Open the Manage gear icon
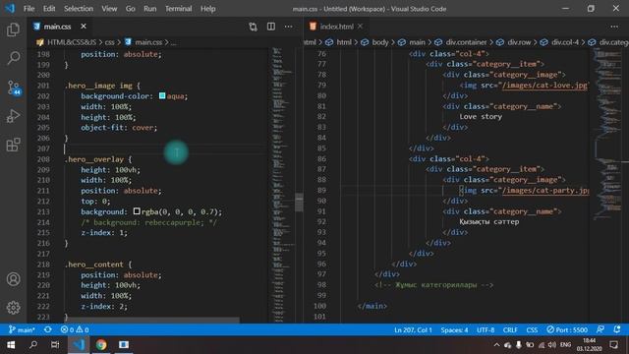Image resolution: width=629 pixels, height=354 pixels. [13, 308]
